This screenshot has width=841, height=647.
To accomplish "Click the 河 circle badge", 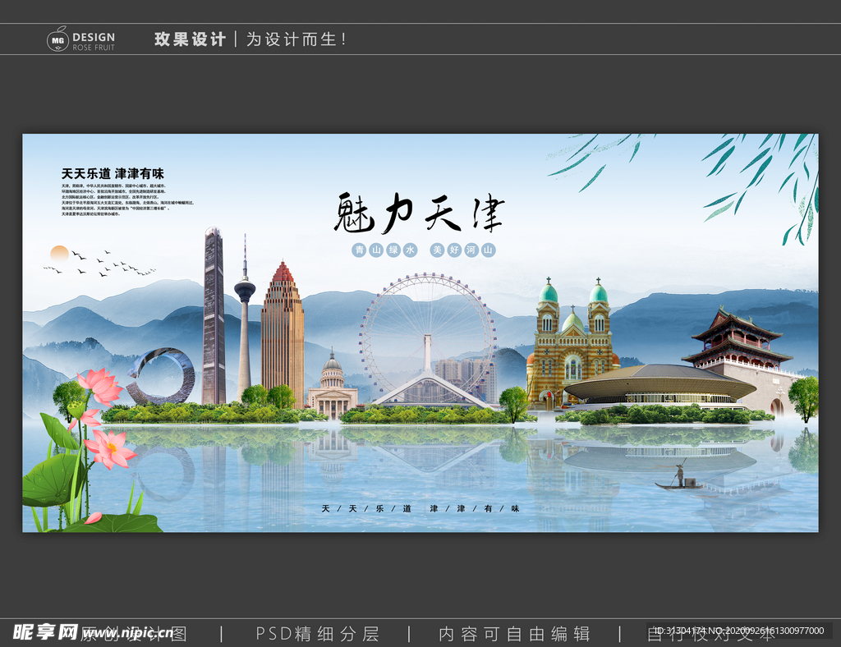I will pyautogui.click(x=471, y=249).
